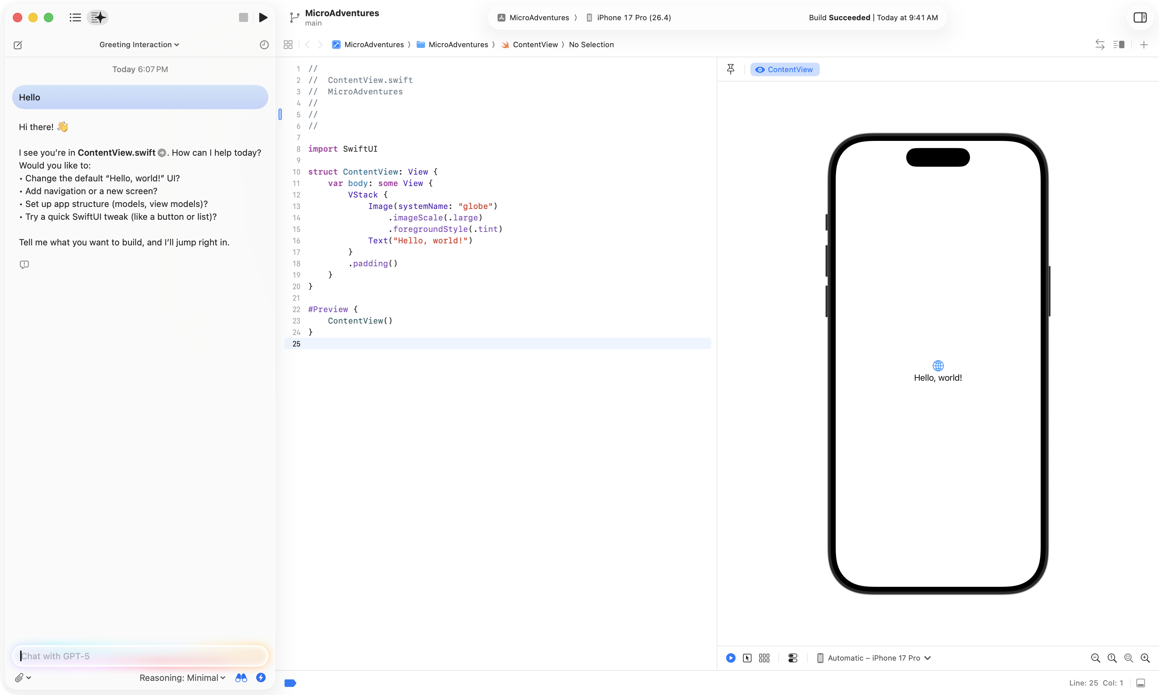Report feedback on the assistant response
This screenshot has height=695, width=1159.
pos(24,265)
